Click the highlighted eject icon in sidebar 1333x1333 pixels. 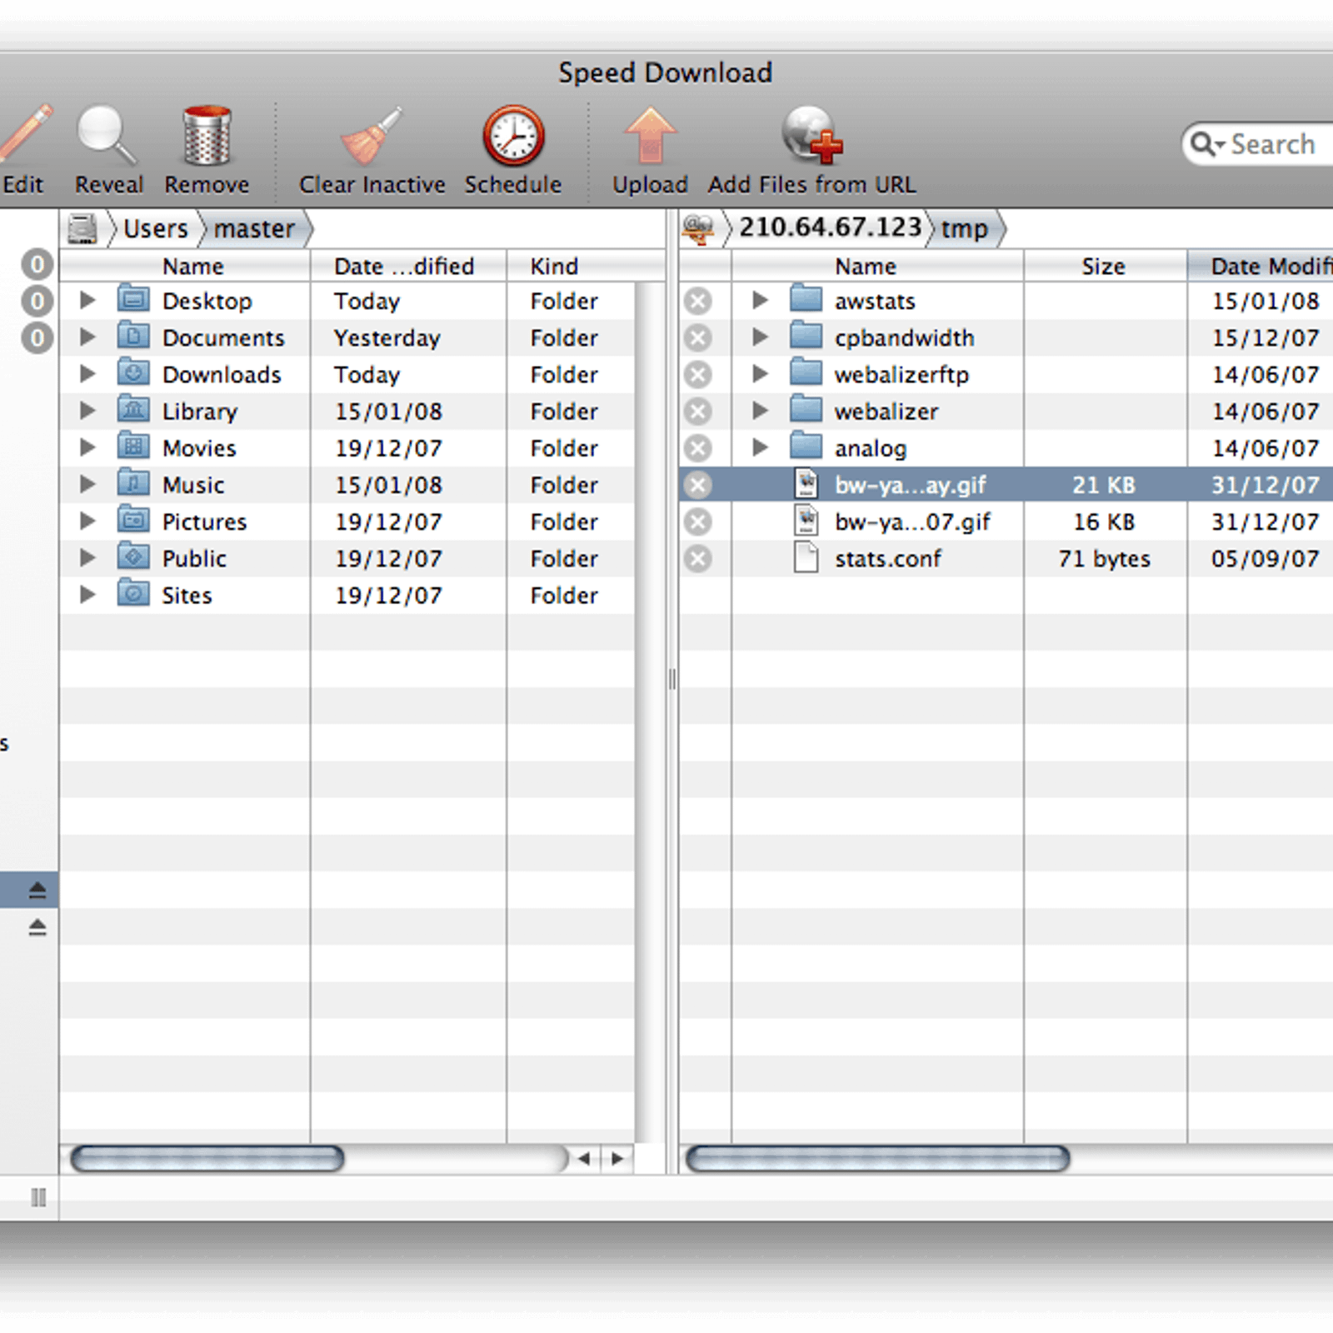tap(37, 890)
